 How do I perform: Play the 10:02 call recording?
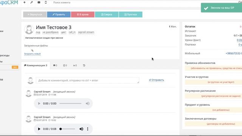[39, 129]
